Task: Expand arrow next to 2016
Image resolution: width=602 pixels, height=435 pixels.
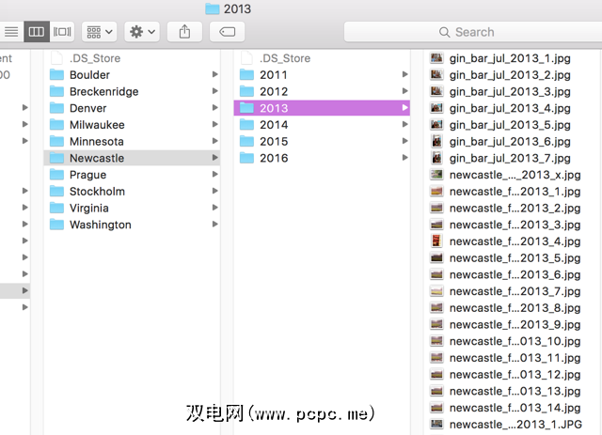Action: click(405, 158)
